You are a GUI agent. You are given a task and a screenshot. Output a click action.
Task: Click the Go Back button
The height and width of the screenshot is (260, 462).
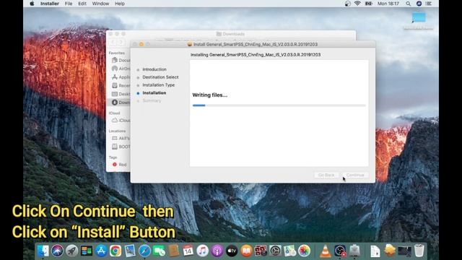326,175
